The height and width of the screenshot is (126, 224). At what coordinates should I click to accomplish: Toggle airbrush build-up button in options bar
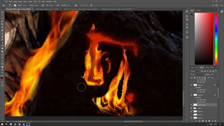58,5
